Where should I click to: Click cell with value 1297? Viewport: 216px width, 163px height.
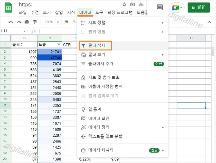pos(24,52)
